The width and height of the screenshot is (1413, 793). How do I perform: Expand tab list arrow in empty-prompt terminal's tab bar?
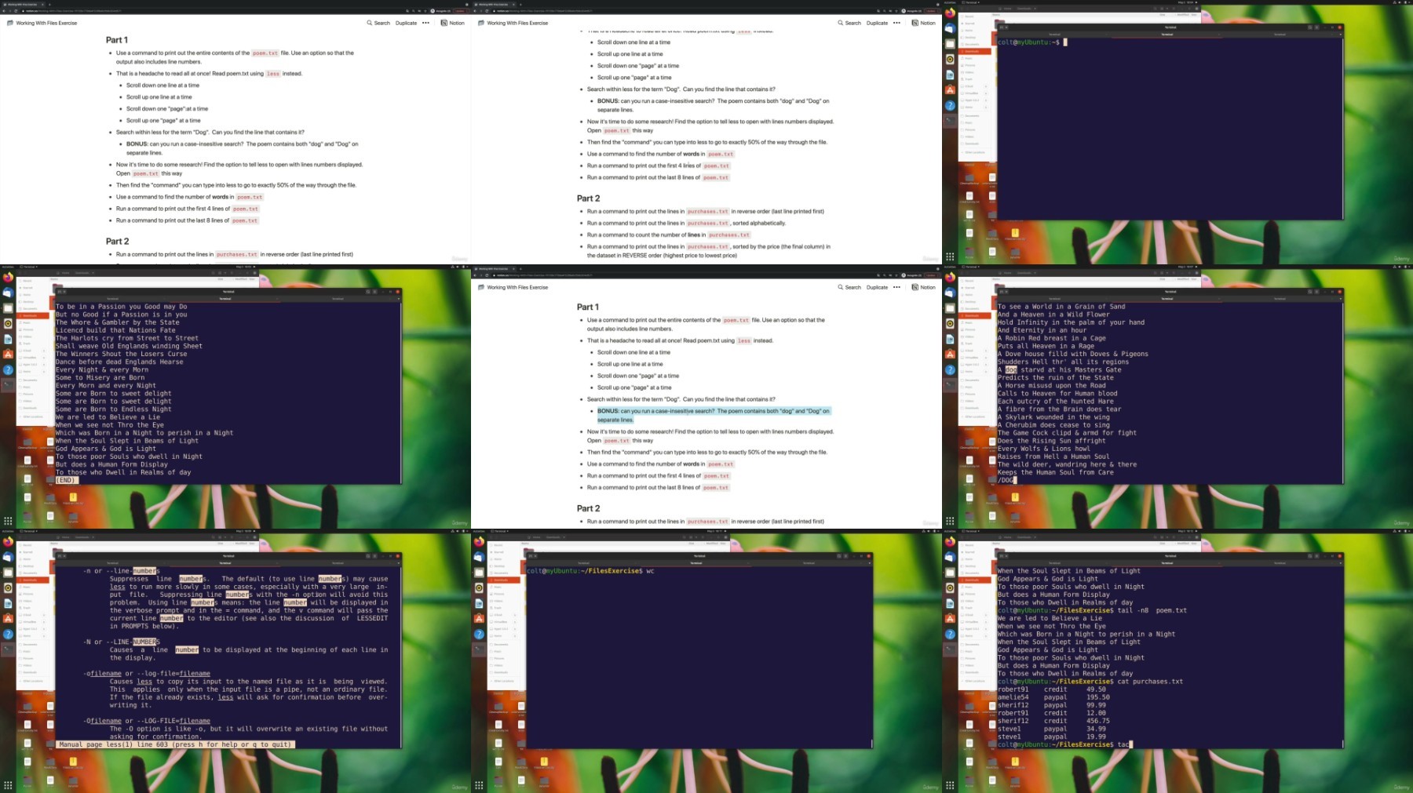pos(1338,35)
